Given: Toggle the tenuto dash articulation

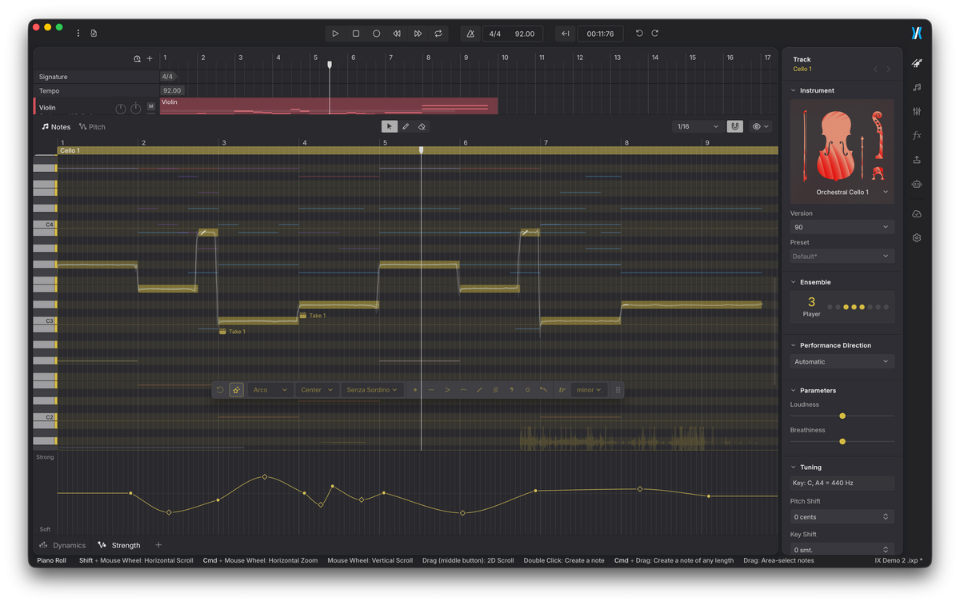Looking at the screenshot, I should pyautogui.click(x=431, y=390).
